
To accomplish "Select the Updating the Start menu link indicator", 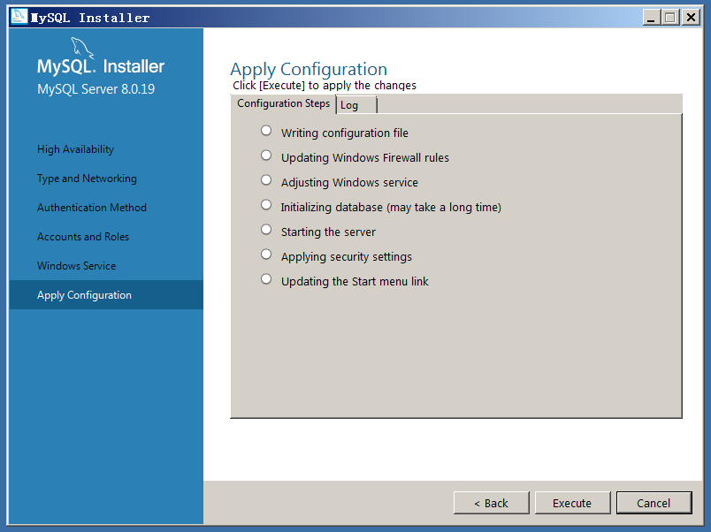I will [x=266, y=279].
